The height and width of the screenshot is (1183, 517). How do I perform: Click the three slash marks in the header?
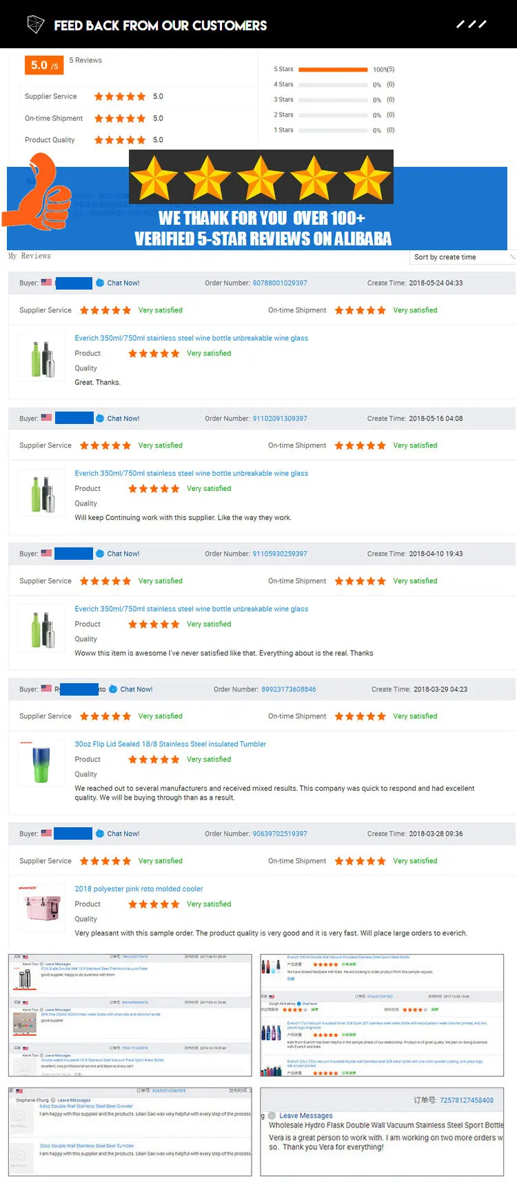click(x=472, y=25)
